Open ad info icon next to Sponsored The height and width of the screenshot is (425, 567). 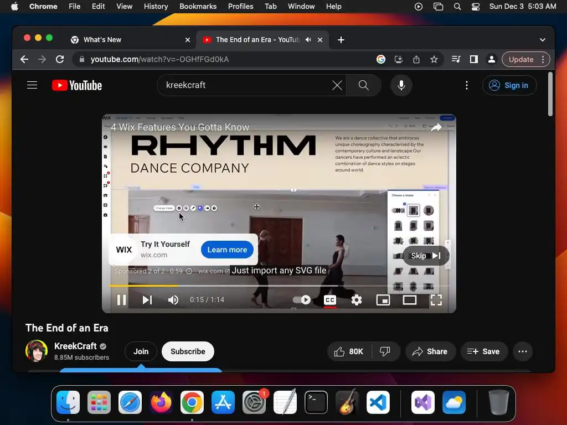(189, 271)
